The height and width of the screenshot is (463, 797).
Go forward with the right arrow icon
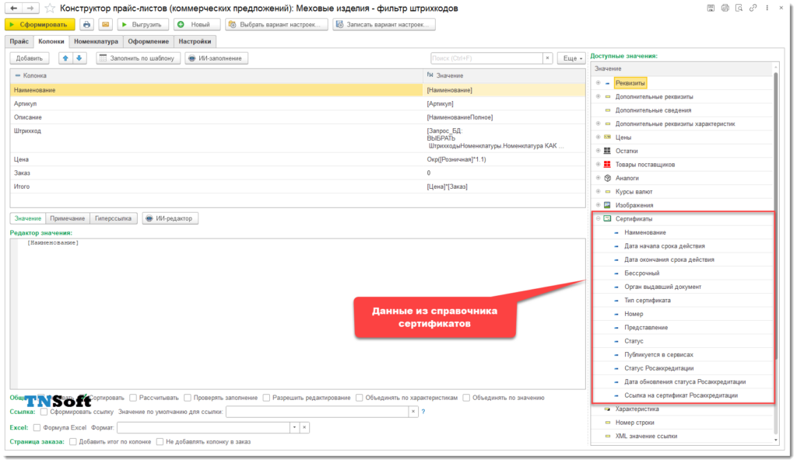[30, 8]
